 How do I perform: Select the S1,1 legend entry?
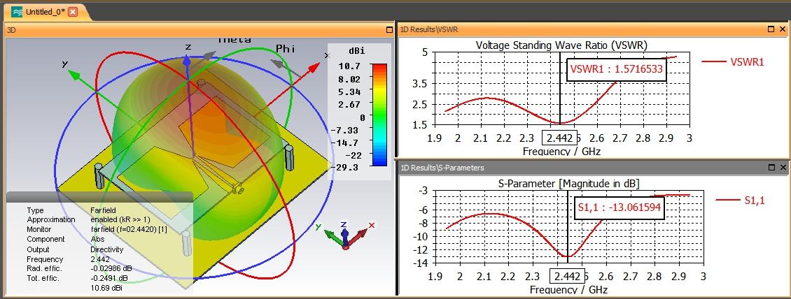click(x=740, y=200)
